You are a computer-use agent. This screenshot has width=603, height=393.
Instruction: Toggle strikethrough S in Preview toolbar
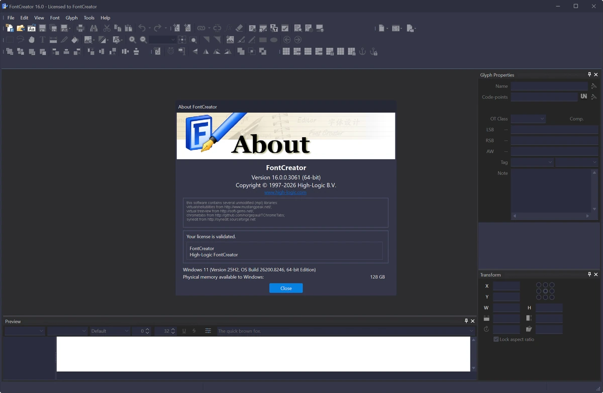194,331
